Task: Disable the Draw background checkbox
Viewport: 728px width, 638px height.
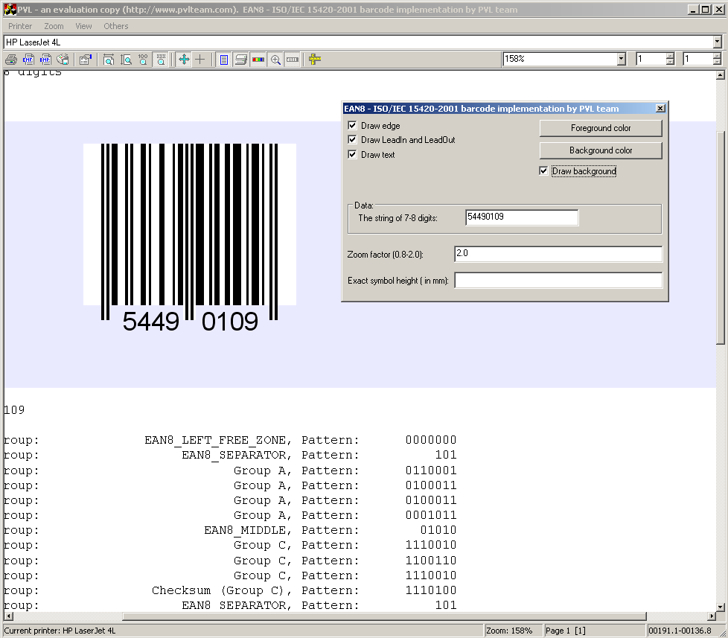Action: 543,171
